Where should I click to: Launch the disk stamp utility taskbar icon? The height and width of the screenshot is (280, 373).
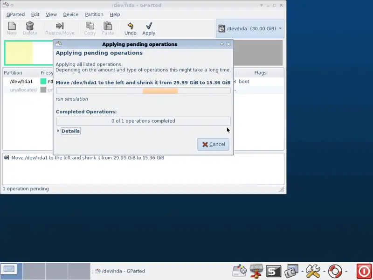(256, 271)
